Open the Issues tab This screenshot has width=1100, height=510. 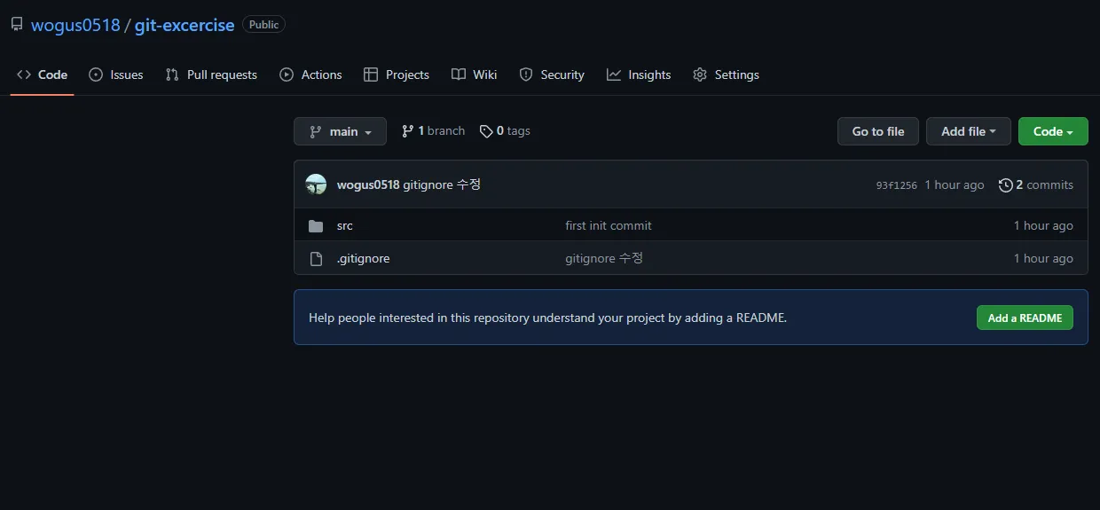pos(116,75)
